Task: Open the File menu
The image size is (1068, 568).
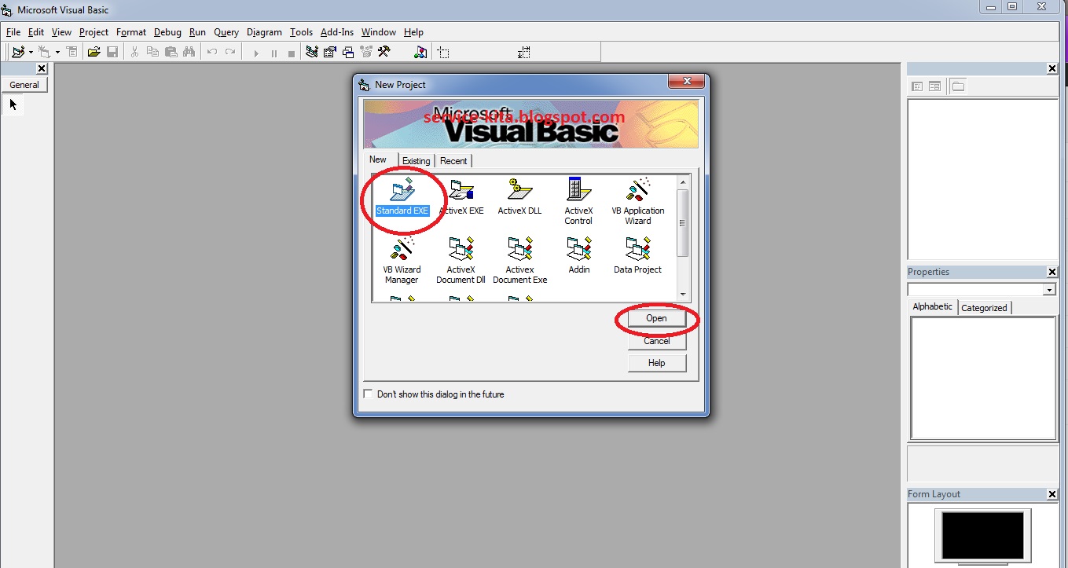Action: [13, 32]
